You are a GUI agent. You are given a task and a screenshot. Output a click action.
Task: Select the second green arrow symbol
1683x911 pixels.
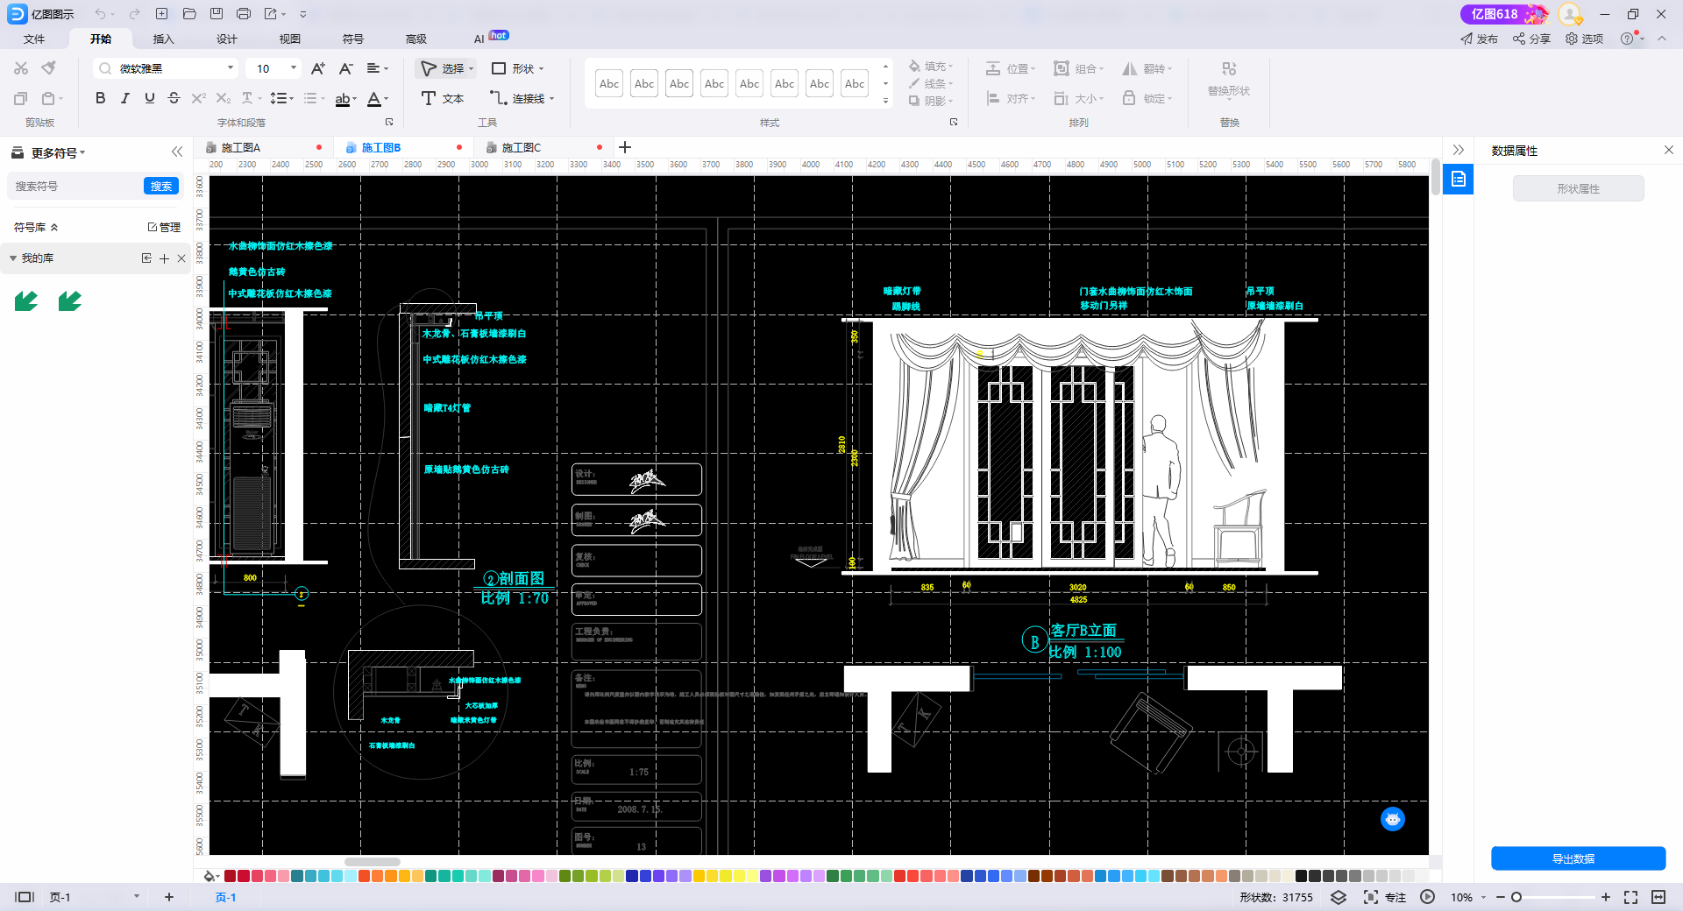pyautogui.click(x=70, y=301)
